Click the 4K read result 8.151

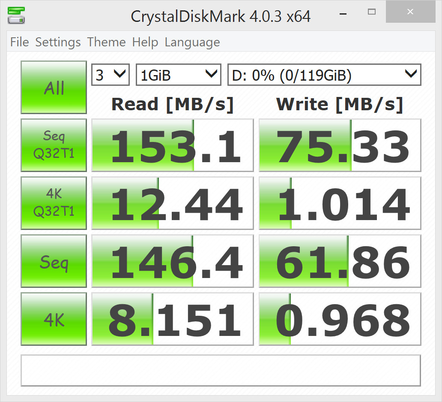(x=173, y=319)
